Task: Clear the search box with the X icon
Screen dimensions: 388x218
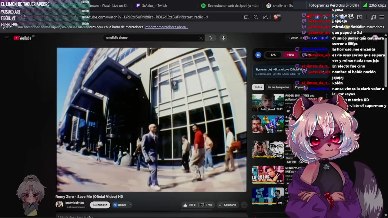Action: [201, 38]
